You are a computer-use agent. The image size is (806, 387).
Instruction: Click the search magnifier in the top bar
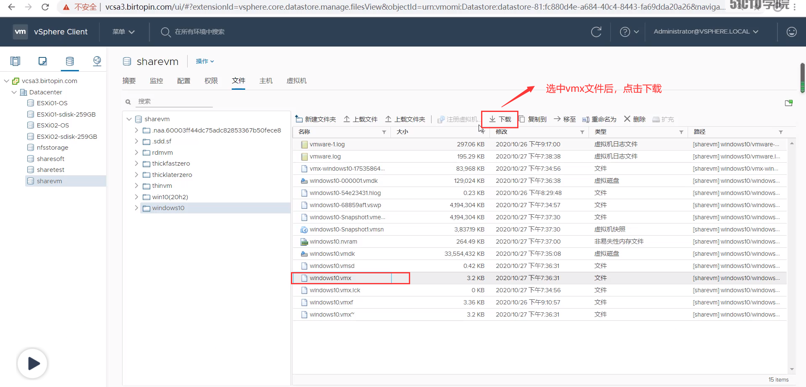(x=165, y=32)
